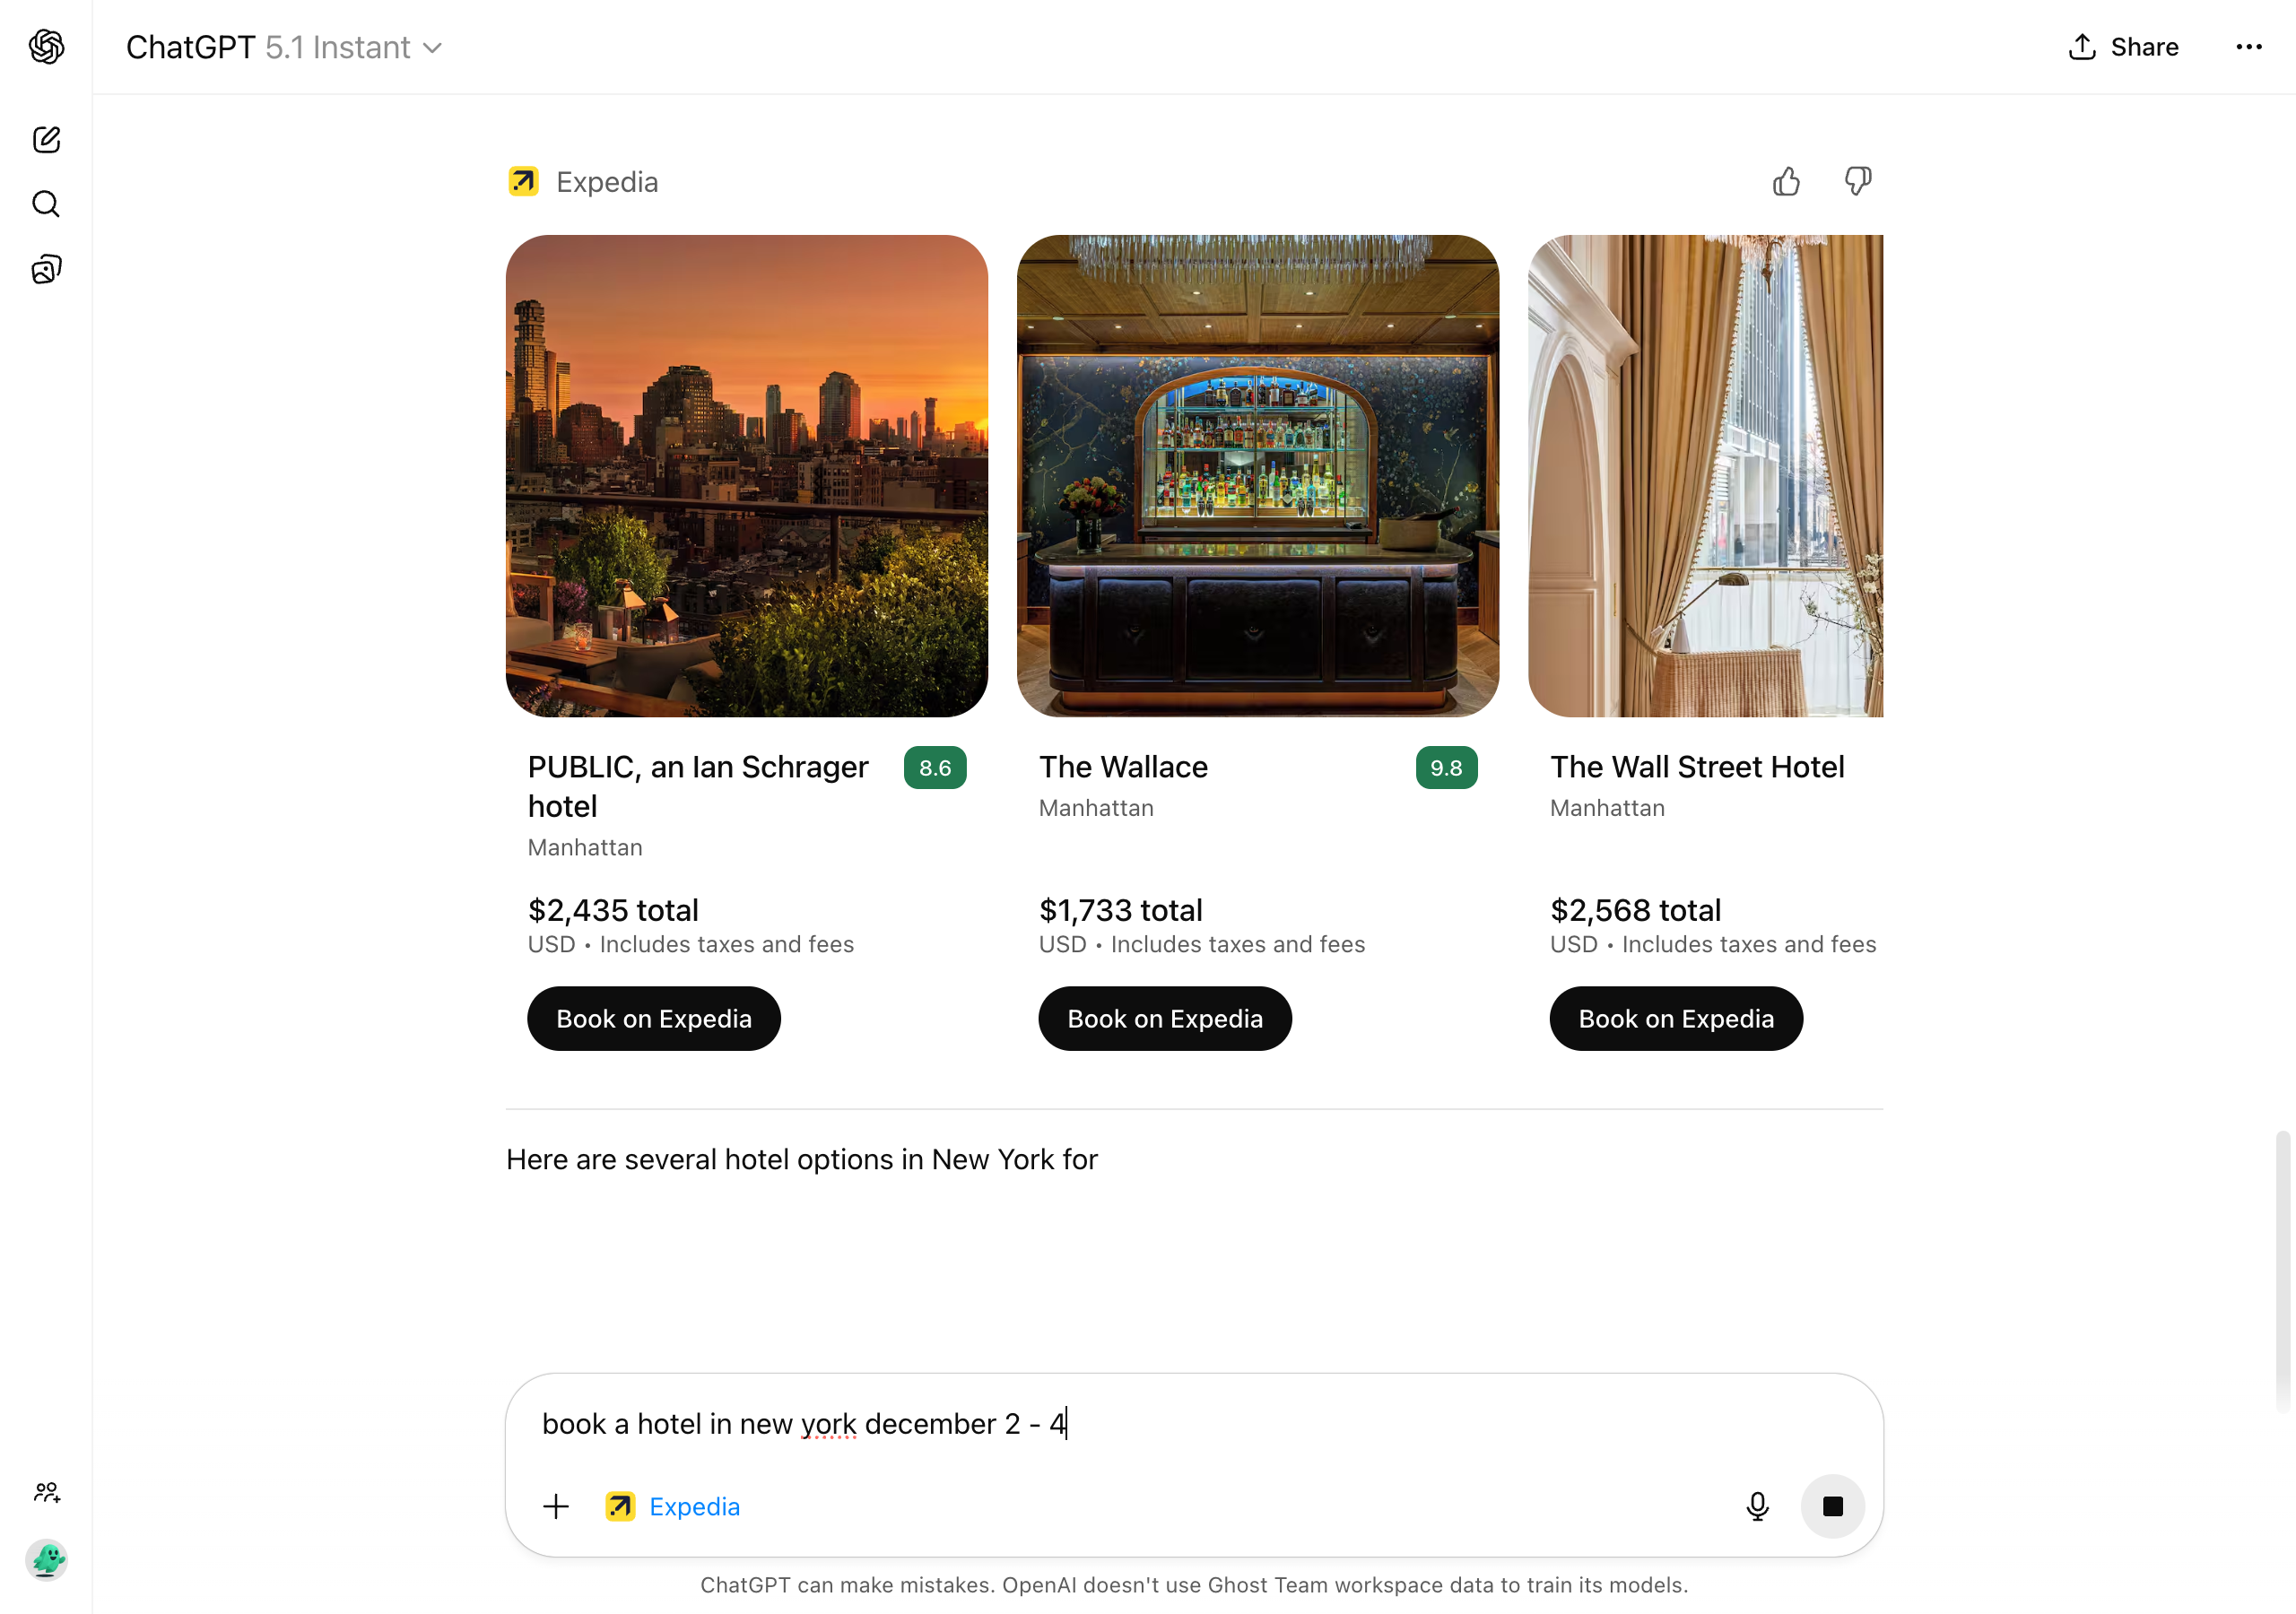The width and height of the screenshot is (2296, 1614).
Task: Select the Expedia app chip in composer
Action: point(673,1506)
